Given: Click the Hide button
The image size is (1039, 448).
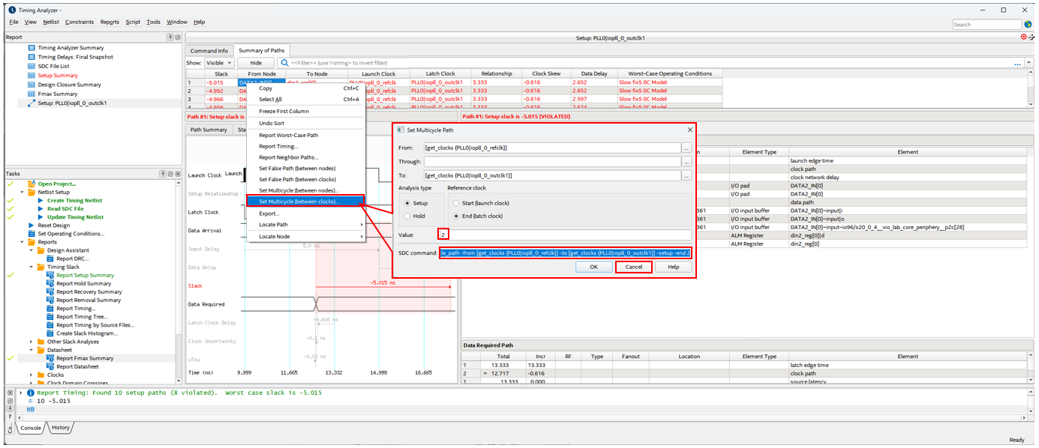Looking at the screenshot, I should [256, 63].
